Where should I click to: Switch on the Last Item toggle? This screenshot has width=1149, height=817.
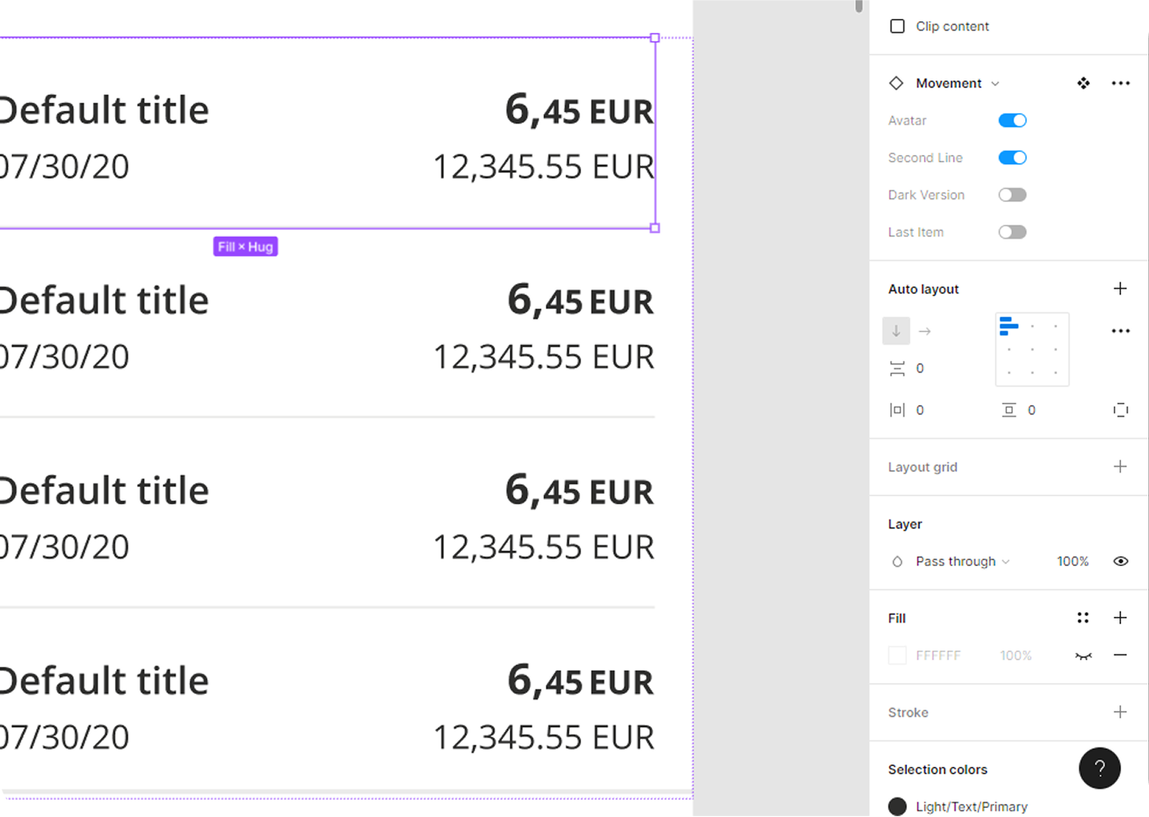tap(1013, 232)
